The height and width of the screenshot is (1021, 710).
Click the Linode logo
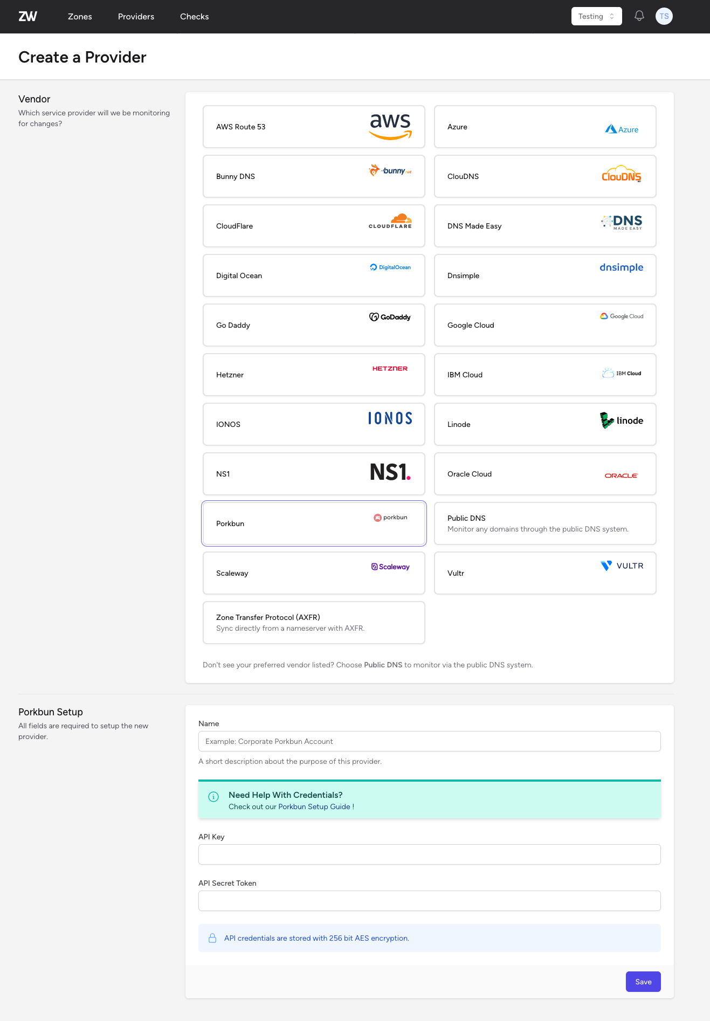(621, 420)
